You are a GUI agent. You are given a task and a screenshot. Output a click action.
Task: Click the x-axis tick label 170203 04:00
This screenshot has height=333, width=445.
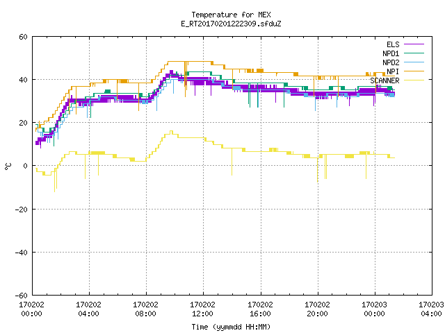tap(431, 309)
